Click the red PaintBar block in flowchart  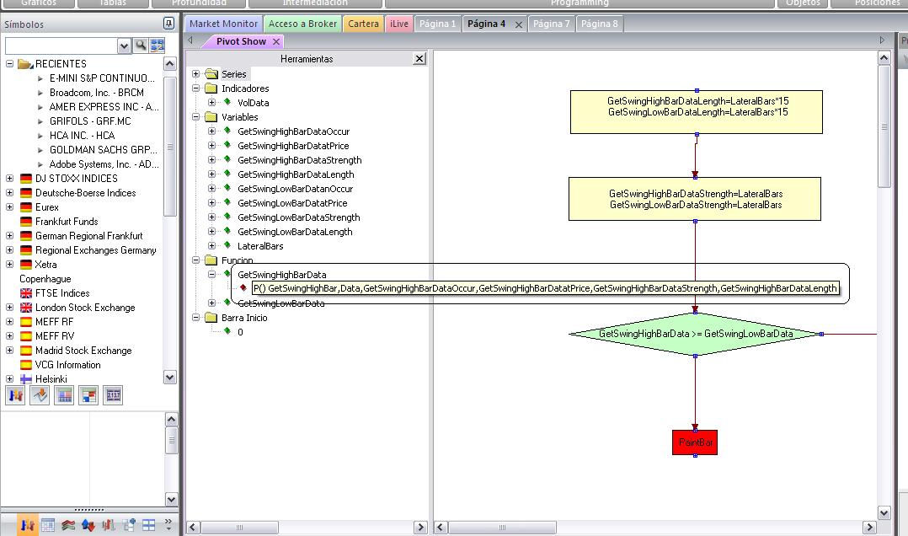pos(695,442)
